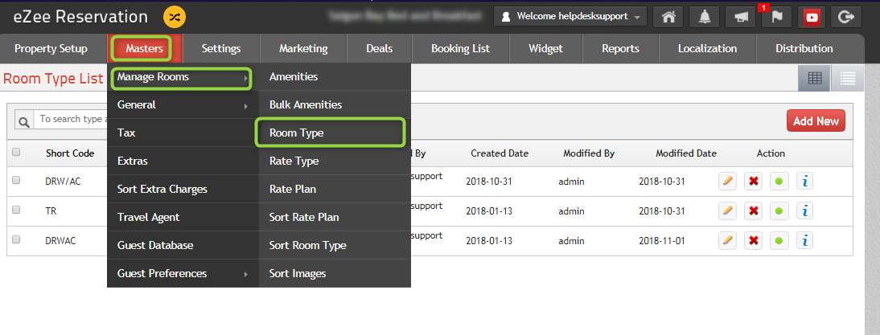Viewport: 880px width, 335px height.
Task: Sort by Created Date column header
Action: tap(500, 153)
